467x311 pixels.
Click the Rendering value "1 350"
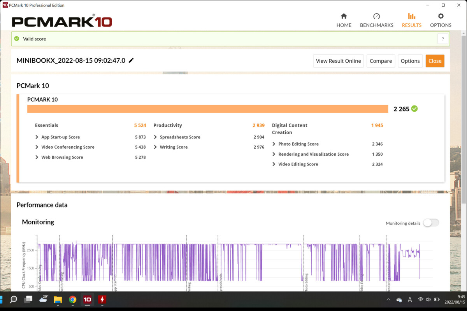click(x=377, y=154)
